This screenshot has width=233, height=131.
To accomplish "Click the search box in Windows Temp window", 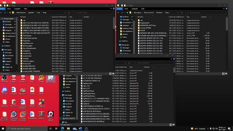I will (206, 13).
